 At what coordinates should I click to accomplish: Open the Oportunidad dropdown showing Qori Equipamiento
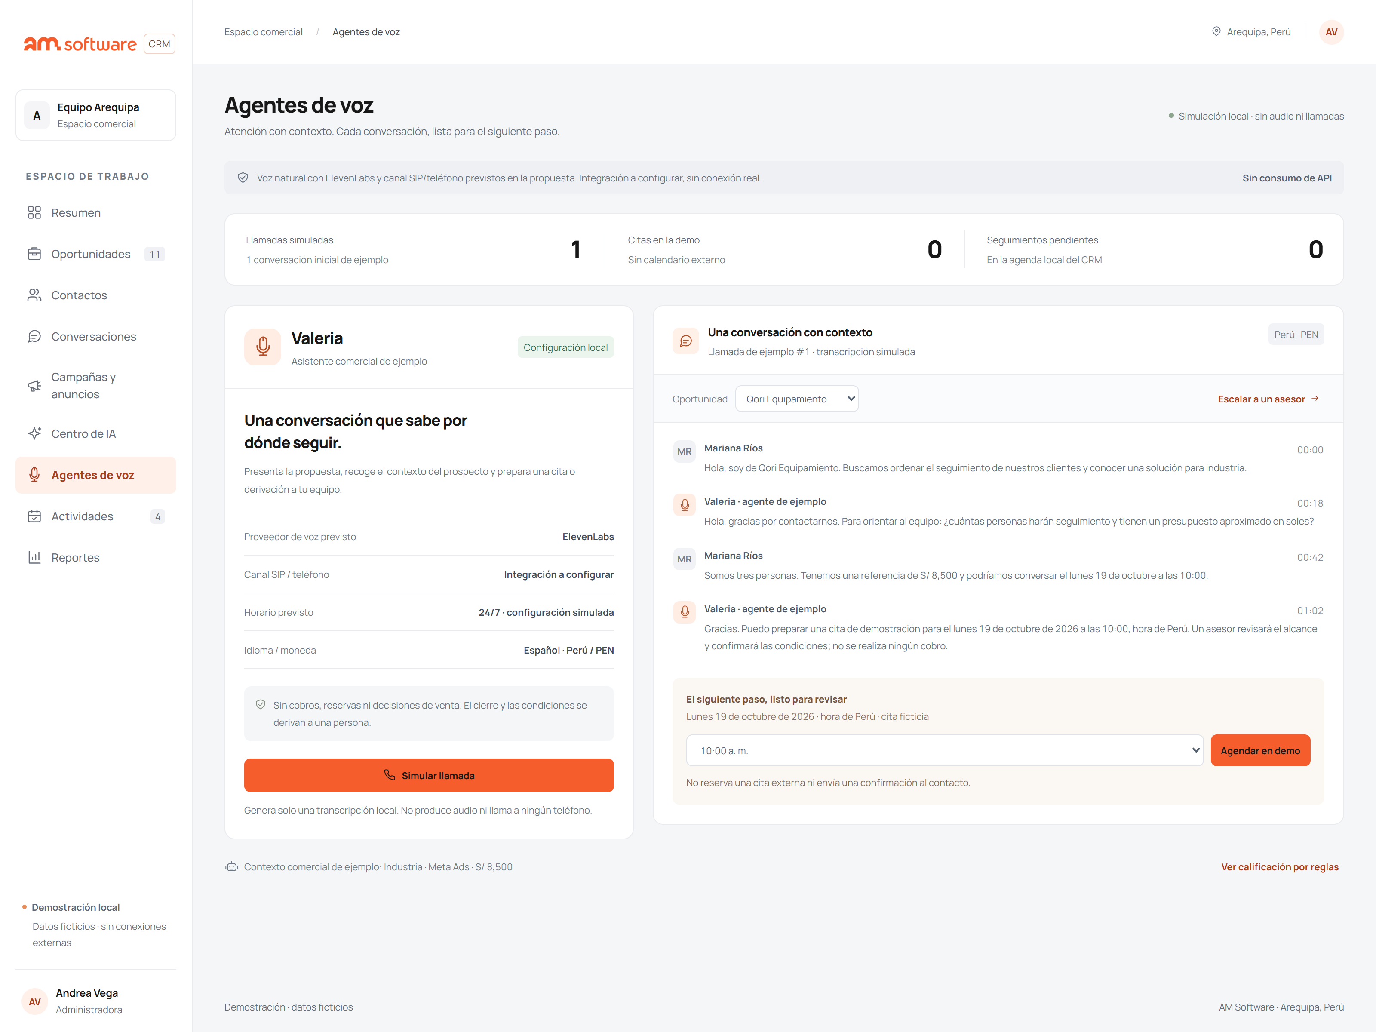797,399
